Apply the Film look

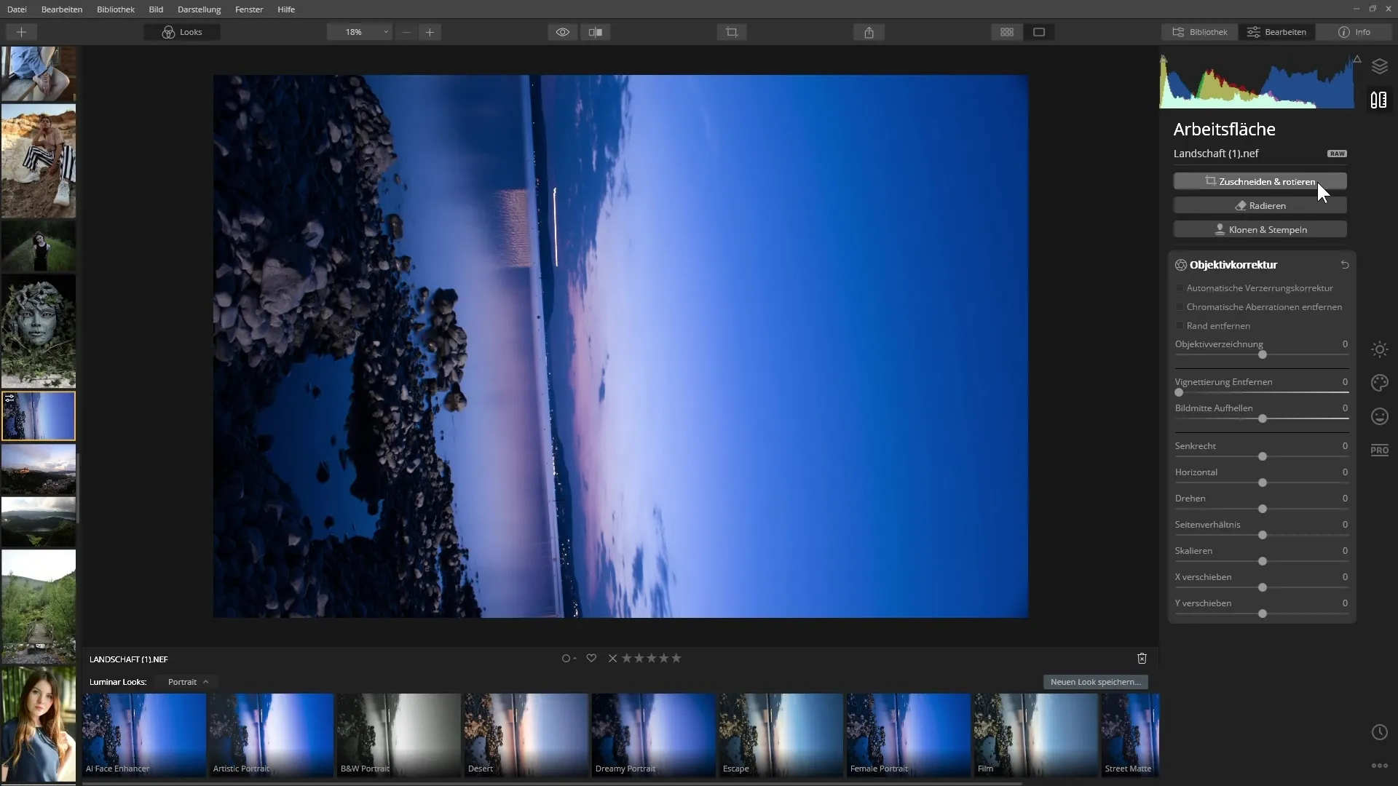pos(1036,735)
